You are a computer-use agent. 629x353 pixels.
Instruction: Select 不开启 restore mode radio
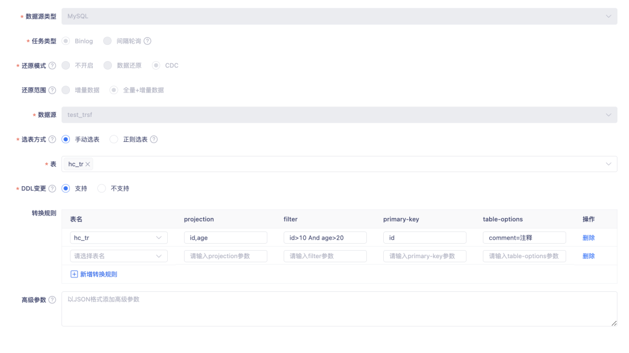66,65
